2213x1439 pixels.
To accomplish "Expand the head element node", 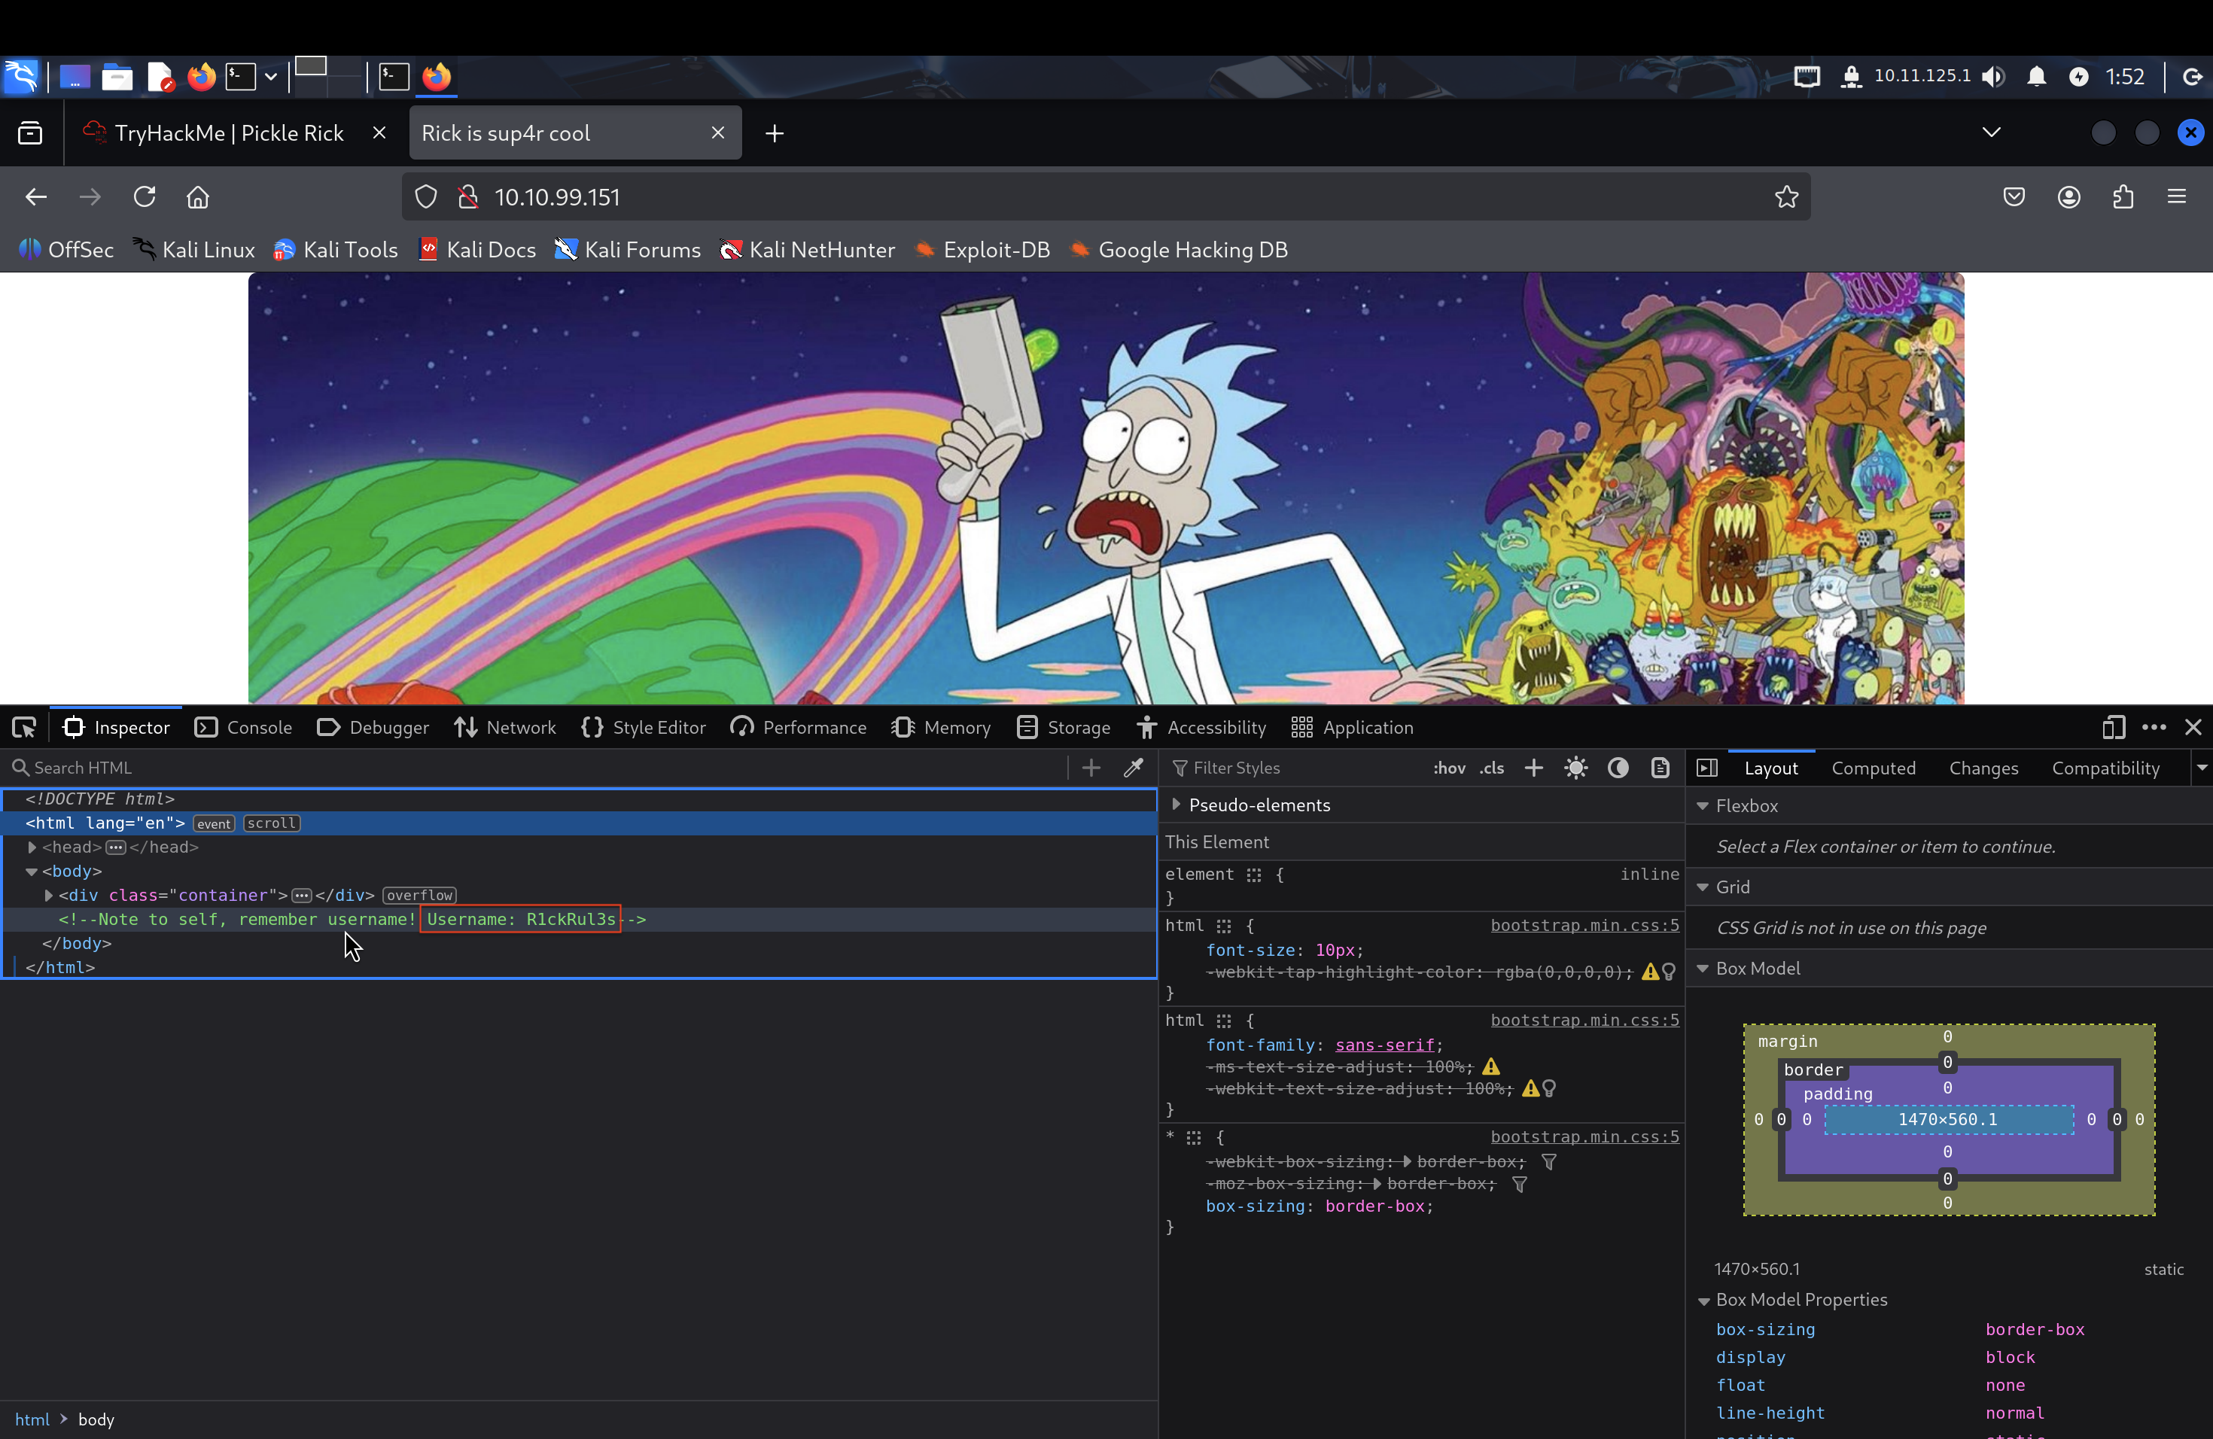I will [32, 847].
